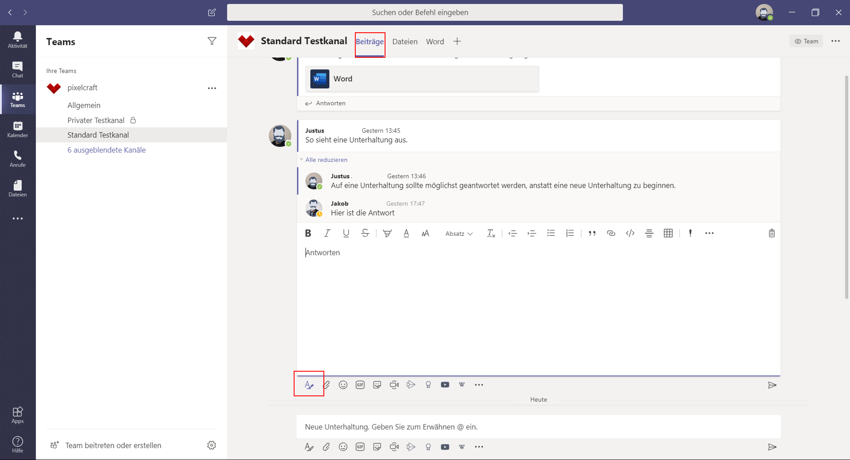Insert a horizontal rule
850x460 pixels.
click(x=649, y=233)
